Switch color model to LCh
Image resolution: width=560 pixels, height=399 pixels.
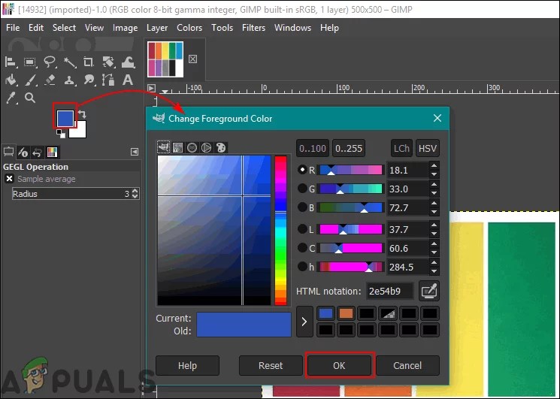tap(401, 148)
